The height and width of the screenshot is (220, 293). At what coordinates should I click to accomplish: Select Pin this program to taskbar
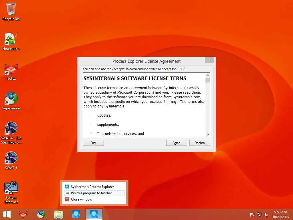point(94,193)
